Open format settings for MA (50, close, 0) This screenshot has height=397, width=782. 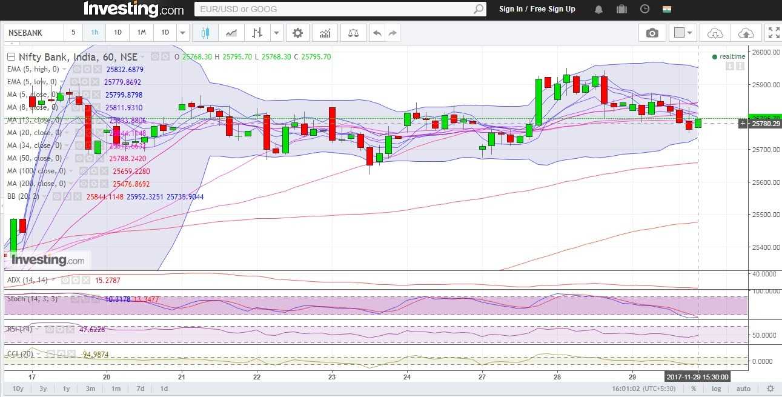(x=89, y=158)
